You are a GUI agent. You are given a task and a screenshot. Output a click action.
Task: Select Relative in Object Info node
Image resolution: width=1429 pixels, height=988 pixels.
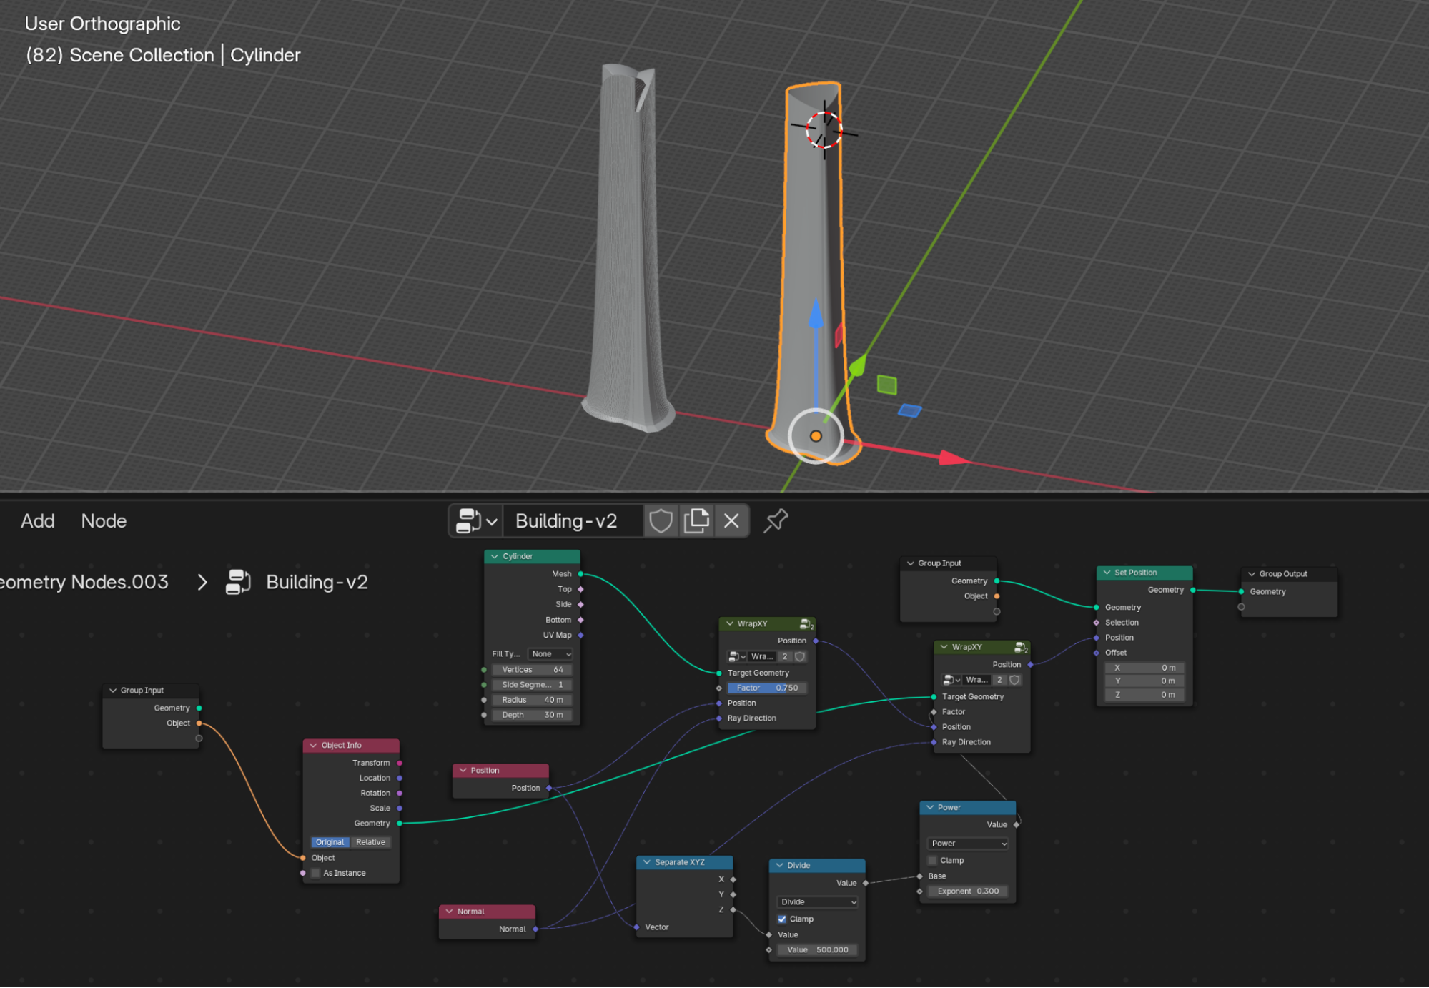(370, 842)
